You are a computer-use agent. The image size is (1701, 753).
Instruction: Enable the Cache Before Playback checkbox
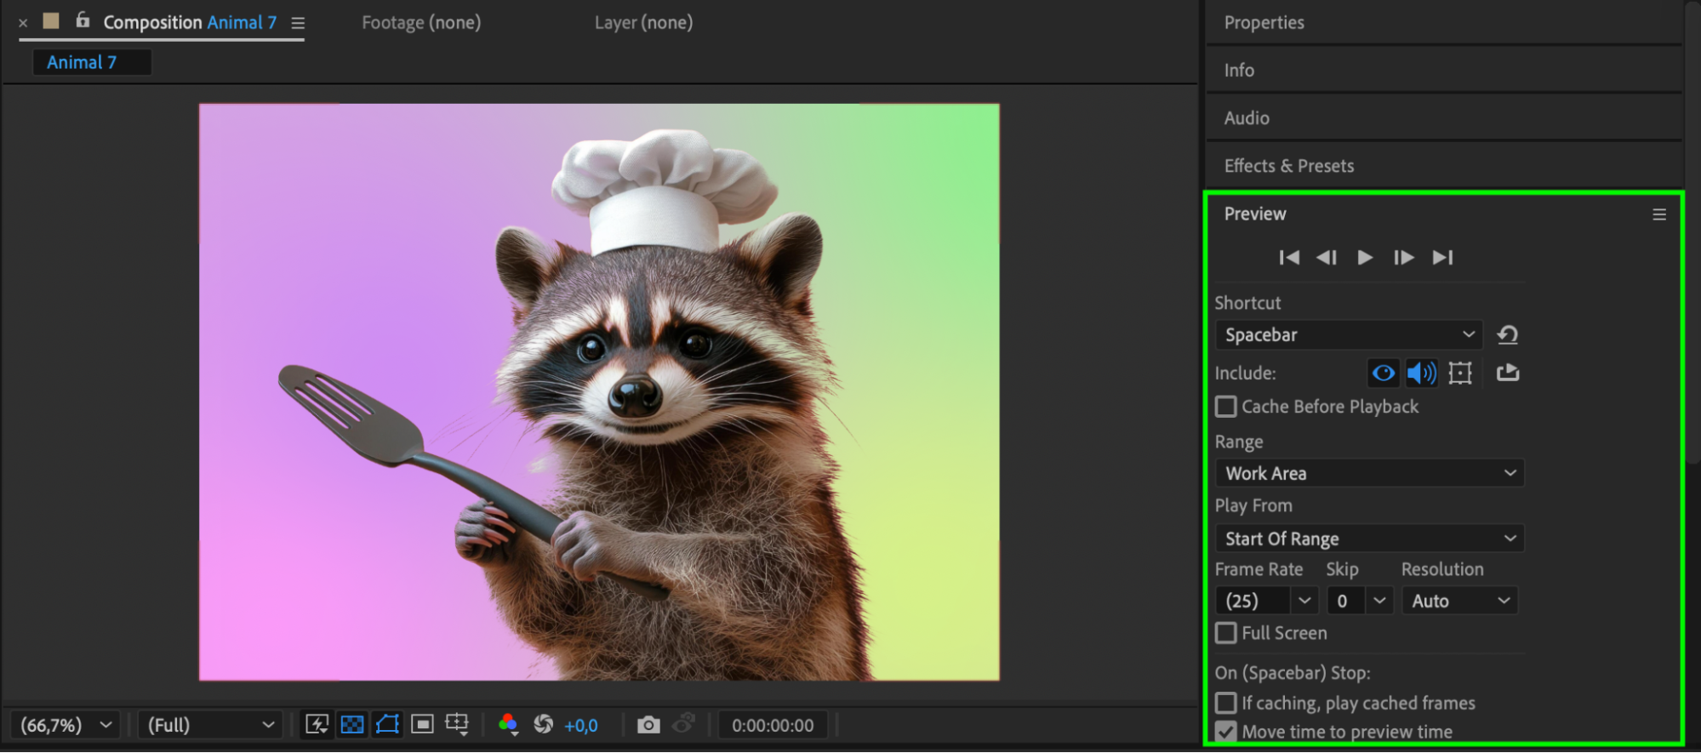point(1226,407)
